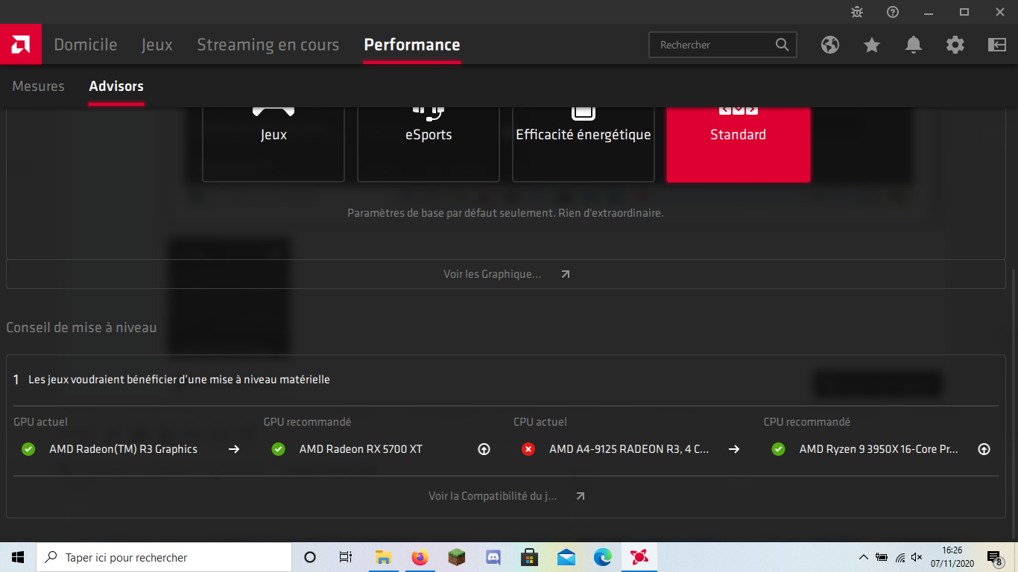Click Les jeux voudraient bénéficier message
Image resolution: width=1018 pixels, height=572 pixels.
point(179,380)
